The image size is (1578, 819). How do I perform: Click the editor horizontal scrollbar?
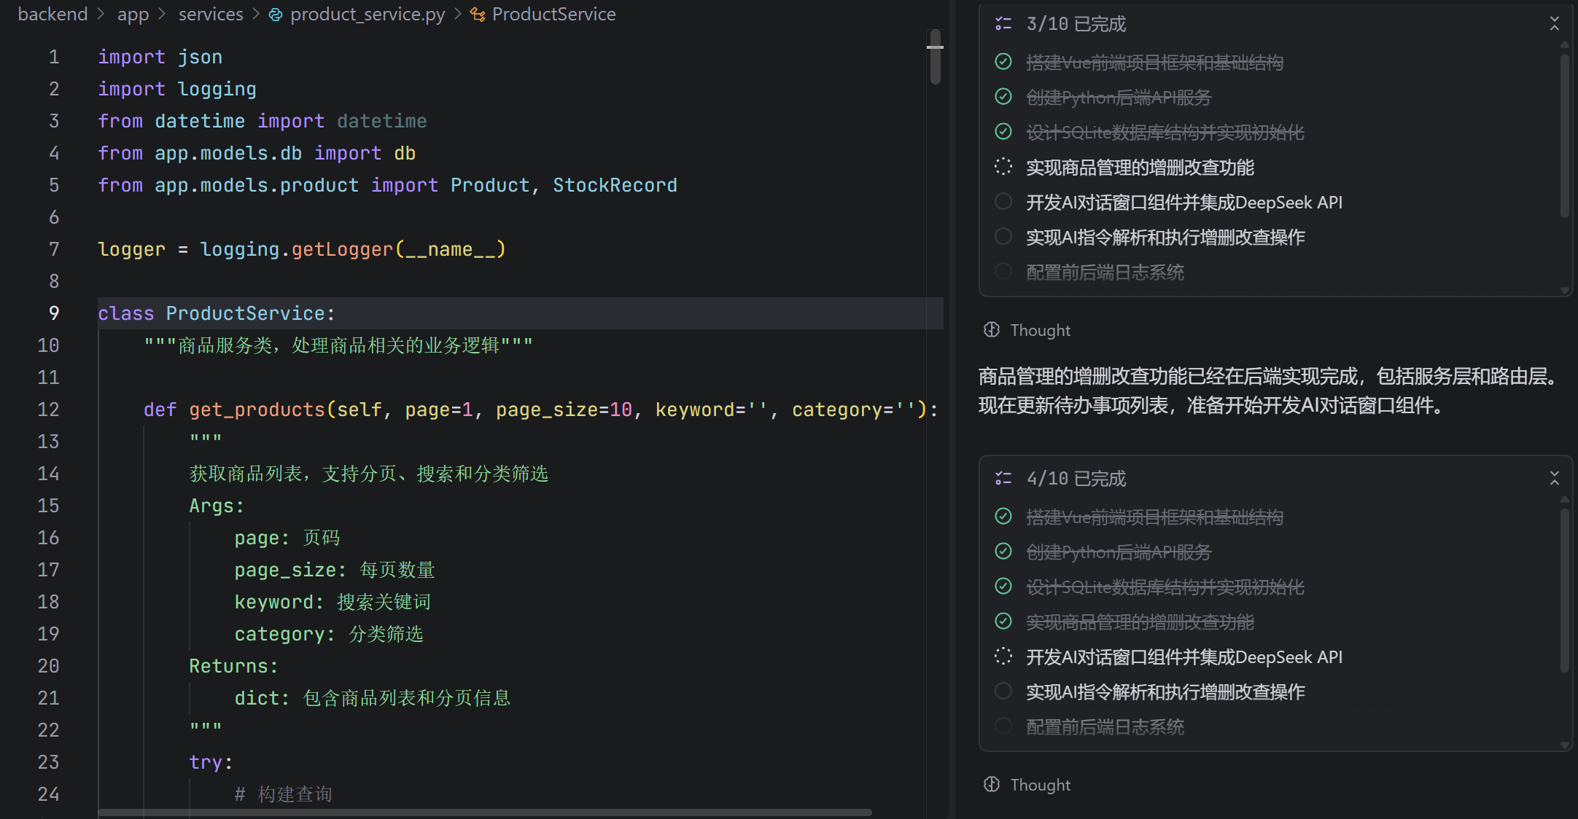point(485,812)
